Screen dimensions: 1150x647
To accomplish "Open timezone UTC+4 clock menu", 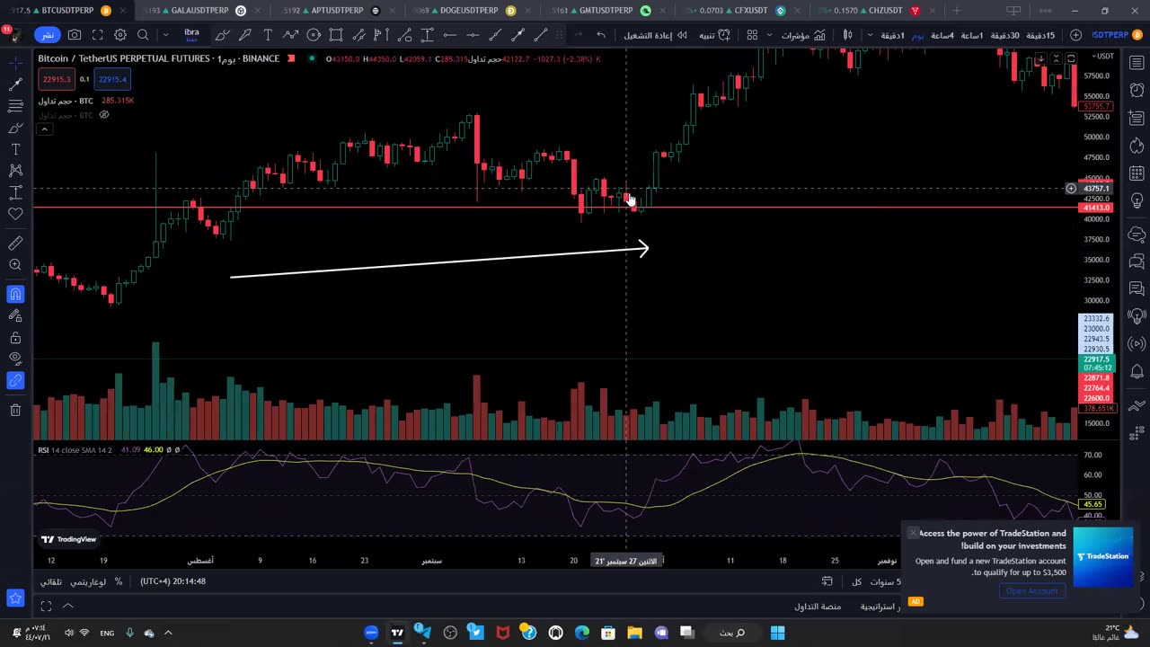I will [x=172, y=581].
